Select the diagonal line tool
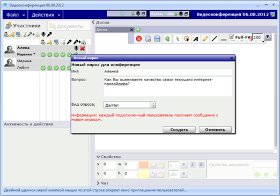Screen dimensions: 280x196 pyautogui.click(x=214, y=39)
